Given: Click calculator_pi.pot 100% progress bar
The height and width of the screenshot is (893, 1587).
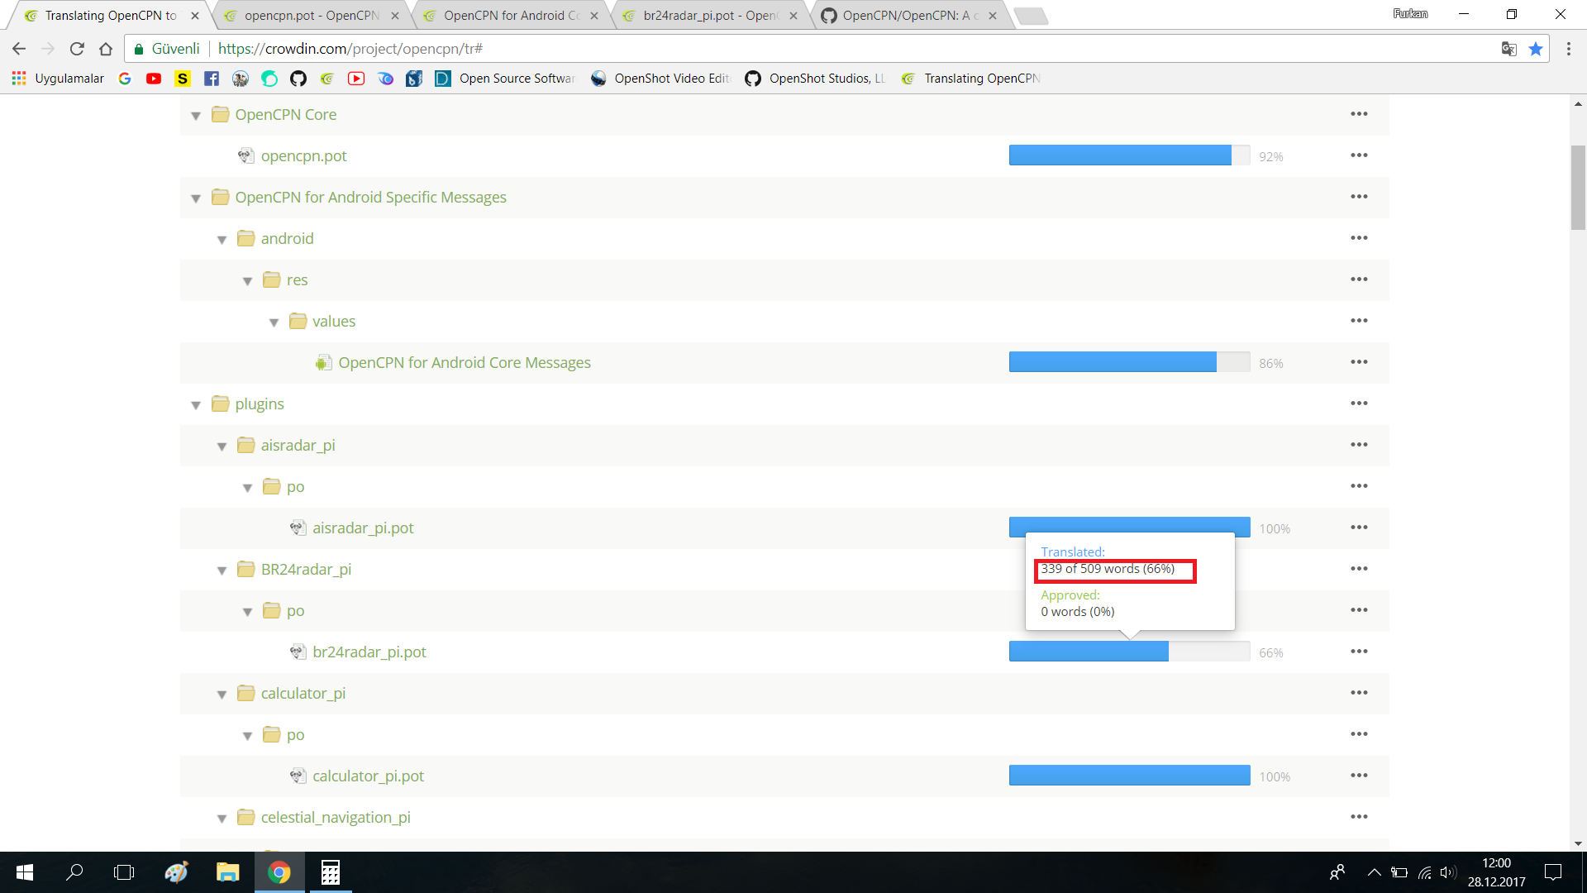Looking at the screenshot, I should pyautogui.click(x=1129, y=776).
